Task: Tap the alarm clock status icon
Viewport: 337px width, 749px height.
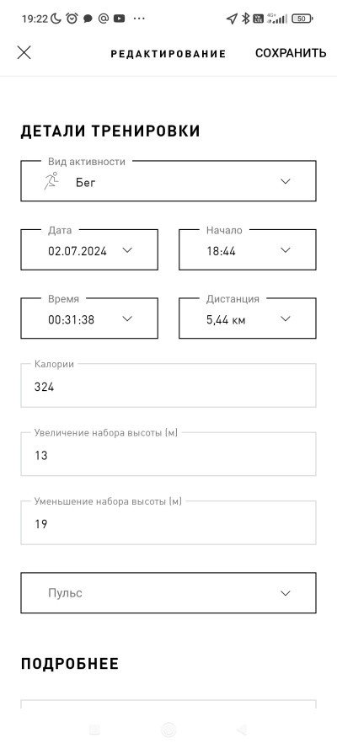Action: (72, 19)
